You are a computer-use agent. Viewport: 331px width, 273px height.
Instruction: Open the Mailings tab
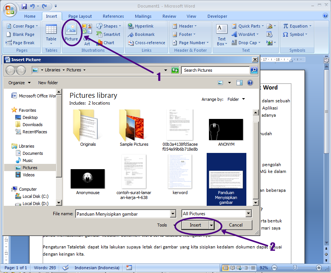click(x=143, y=16)
